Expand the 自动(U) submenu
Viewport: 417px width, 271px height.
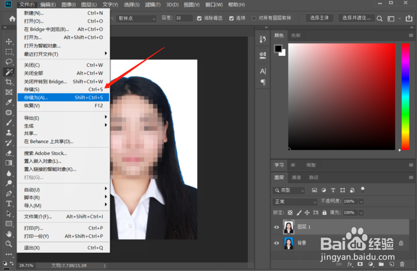coord(63,189)
